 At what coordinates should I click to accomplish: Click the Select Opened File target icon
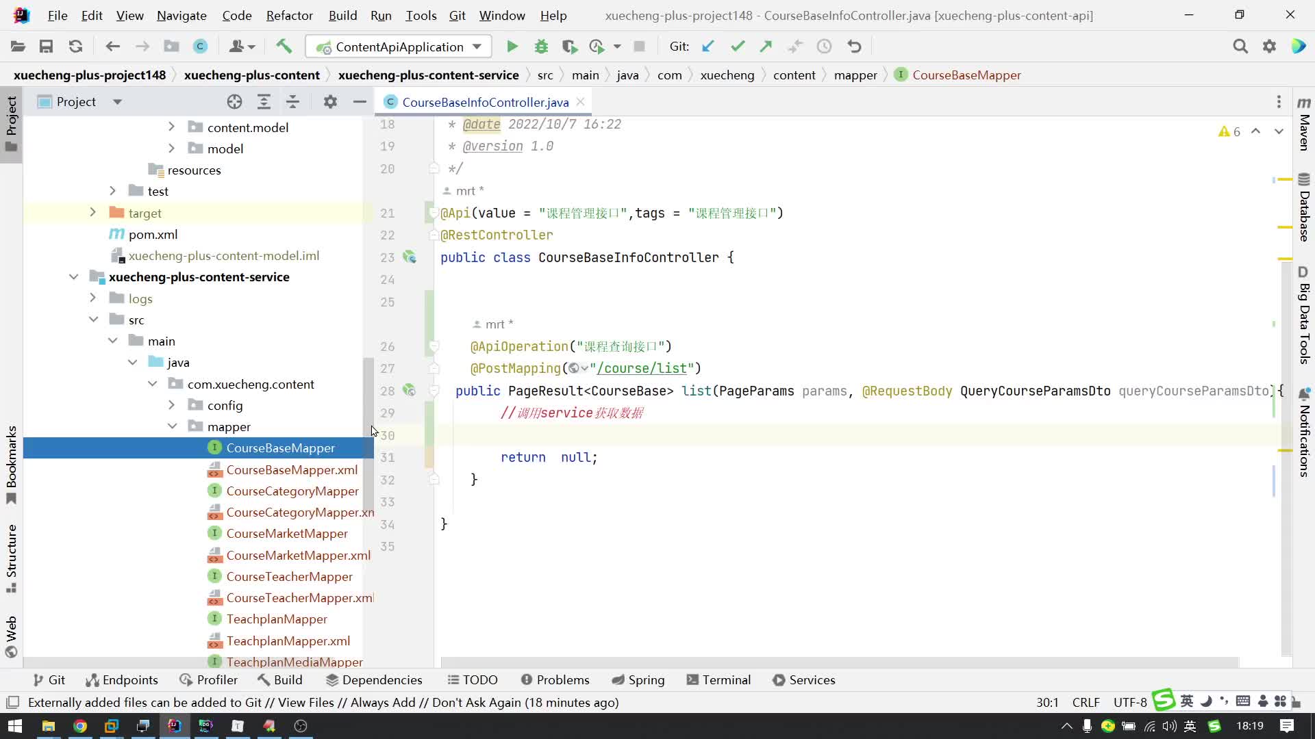point(234,102)
